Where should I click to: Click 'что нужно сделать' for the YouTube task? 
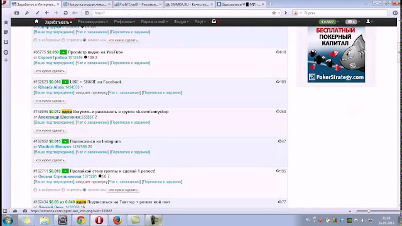tap(50, 71)
